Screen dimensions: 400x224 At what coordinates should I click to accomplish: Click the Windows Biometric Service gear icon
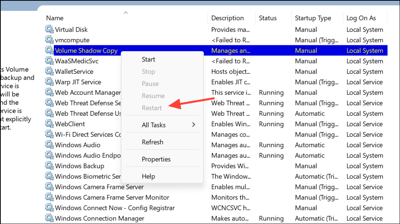49,176
